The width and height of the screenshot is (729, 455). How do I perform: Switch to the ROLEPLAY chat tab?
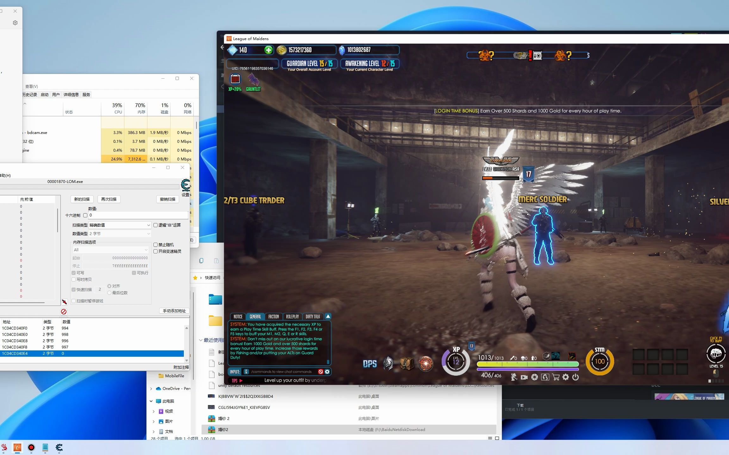tap(292, 317)
